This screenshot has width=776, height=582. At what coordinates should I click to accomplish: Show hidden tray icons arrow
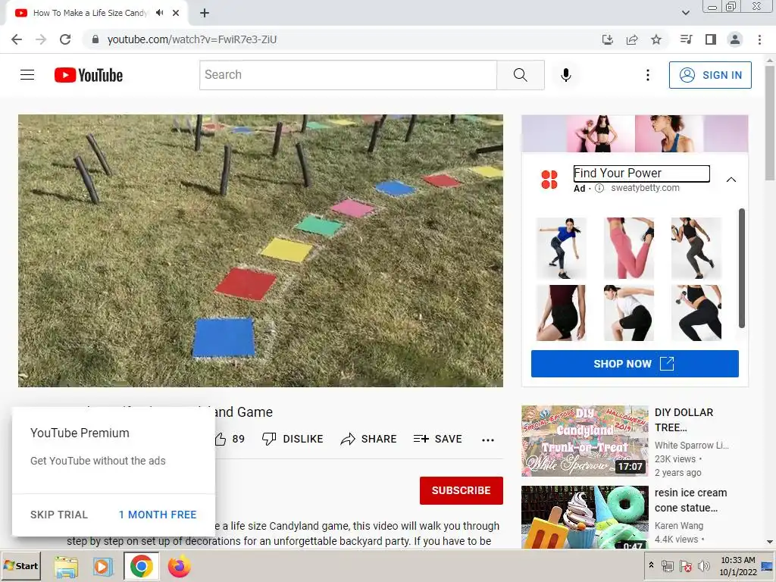coord(651,565)
